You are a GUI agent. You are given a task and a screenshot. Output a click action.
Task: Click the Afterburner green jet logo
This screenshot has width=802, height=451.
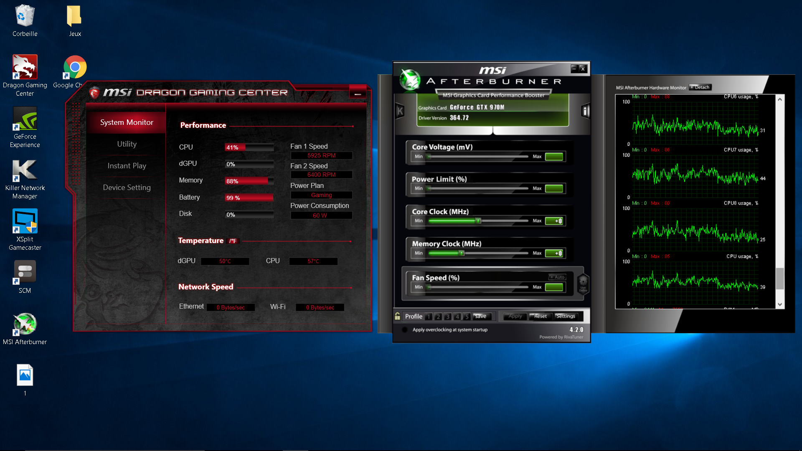click(x=410, y=79)
